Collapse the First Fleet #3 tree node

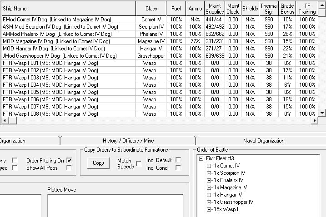click(201, 158)
